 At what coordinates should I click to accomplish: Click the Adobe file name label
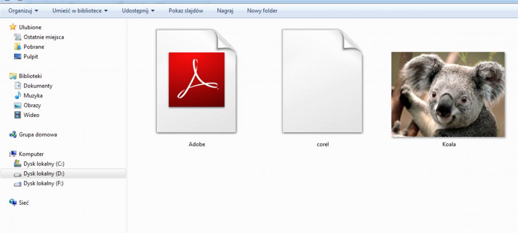tap(197, 145)
